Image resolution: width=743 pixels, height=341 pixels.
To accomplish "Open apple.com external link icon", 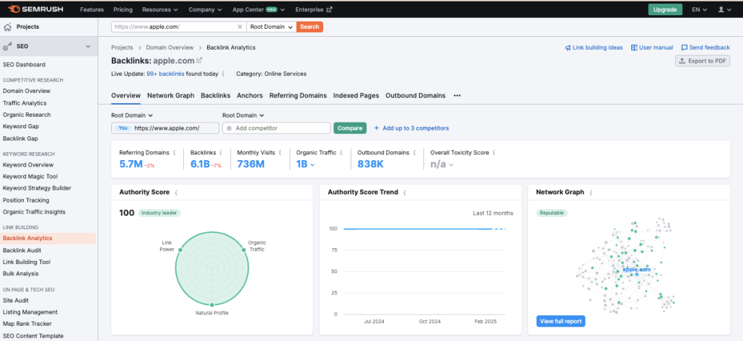I will click(200, 61).
